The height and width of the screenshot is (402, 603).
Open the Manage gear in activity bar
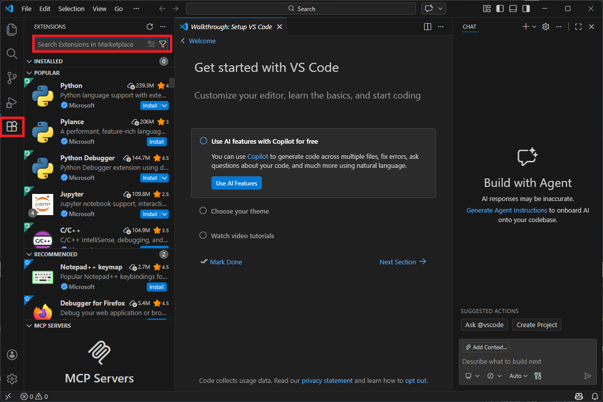[x=12, y=378]
